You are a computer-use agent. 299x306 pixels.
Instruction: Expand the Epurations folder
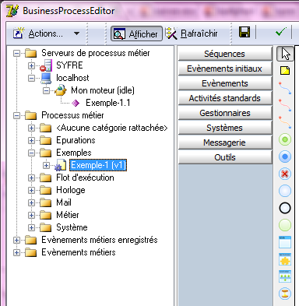(x=31, y=140)
